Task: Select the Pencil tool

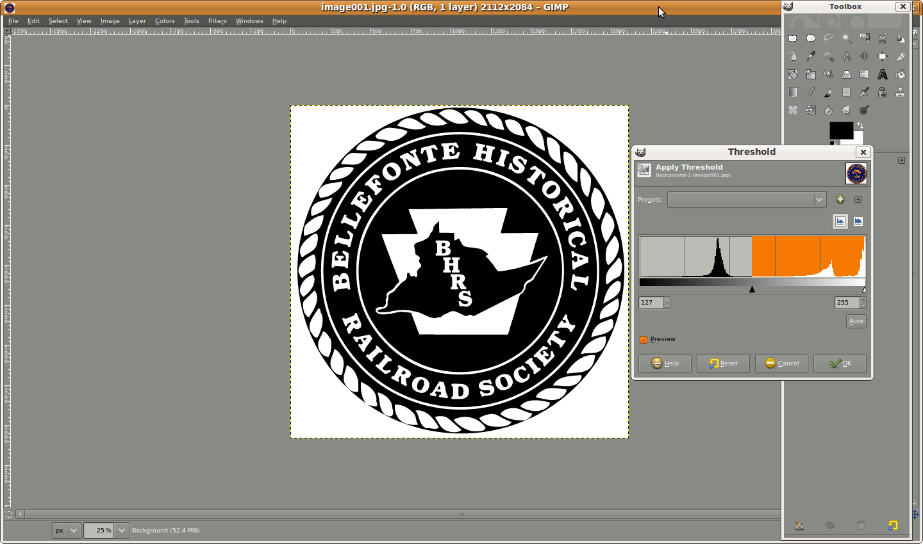Action: pyautogui.click(x=811, y=92)
